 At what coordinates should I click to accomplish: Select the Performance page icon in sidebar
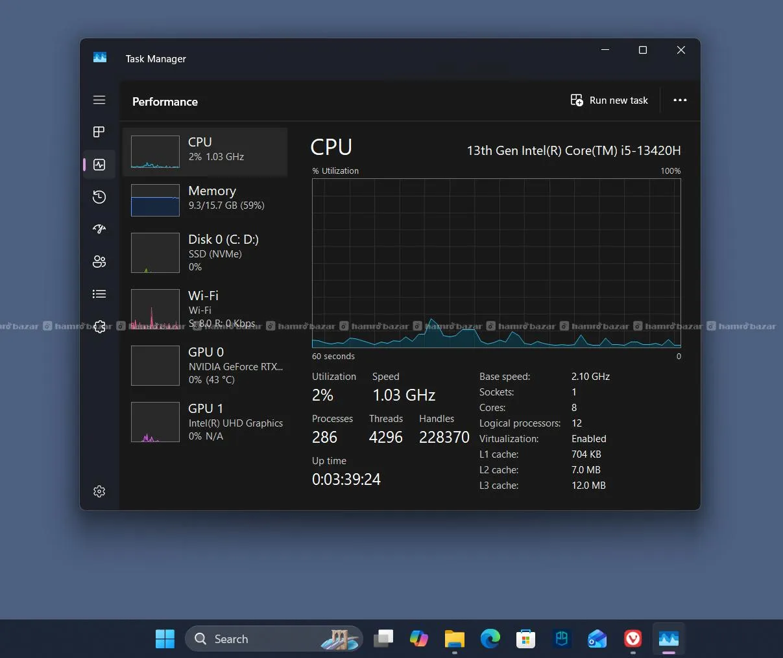pyautogui.click(x=99, y=165)
